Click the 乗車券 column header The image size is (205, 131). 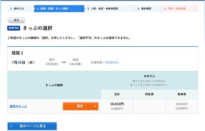[182, 94]
